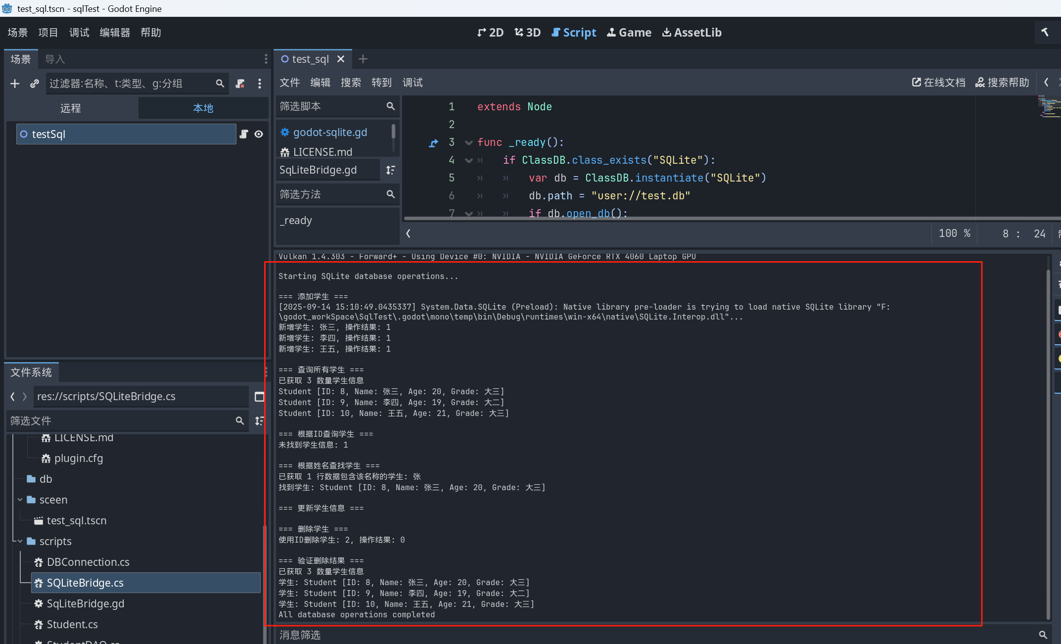Viewport: 1061px width, 644px height.
Task: Open the script editor 转到 menu
Action: click(382, 83)
